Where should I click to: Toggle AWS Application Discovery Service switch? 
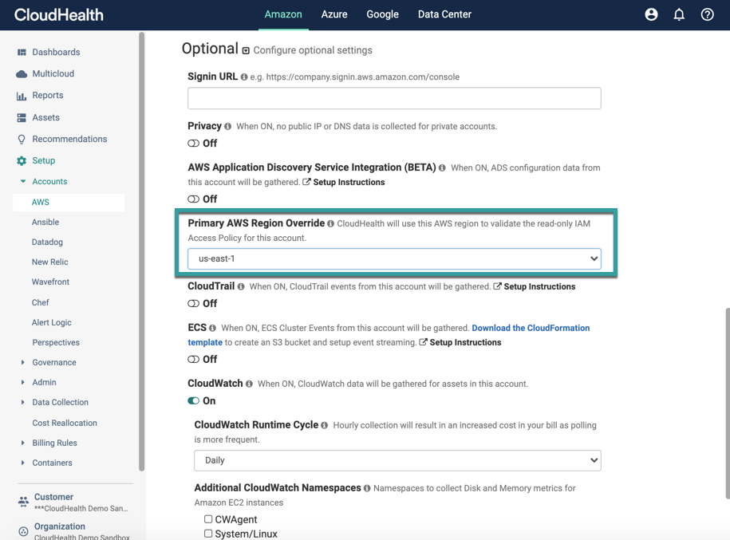click(x=193, y=199)
